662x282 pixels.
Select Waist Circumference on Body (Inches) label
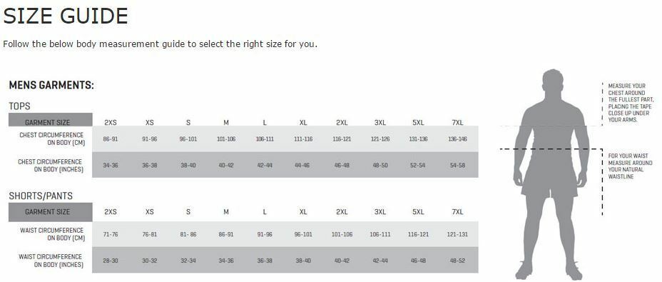(x=51, y=261)
